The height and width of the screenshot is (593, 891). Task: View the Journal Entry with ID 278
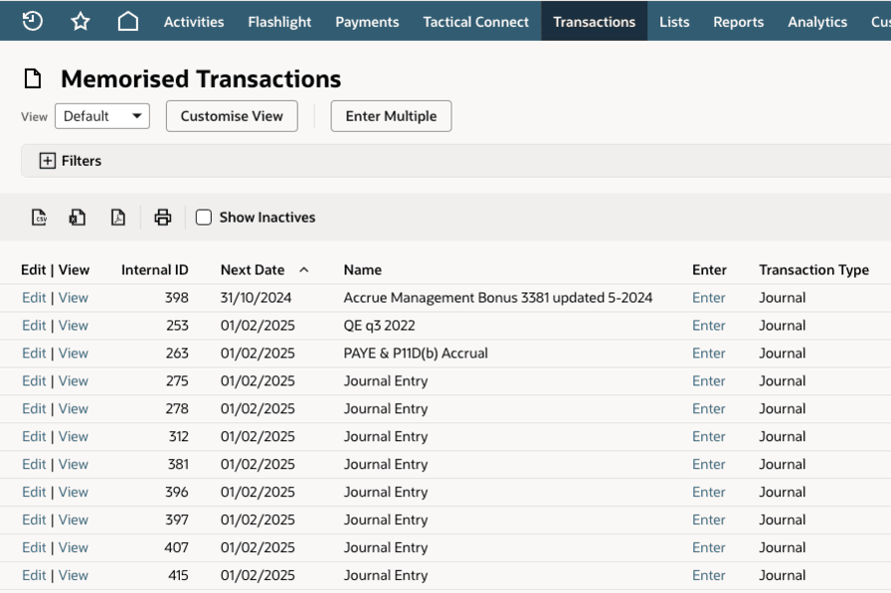click(x=74, y=409)
